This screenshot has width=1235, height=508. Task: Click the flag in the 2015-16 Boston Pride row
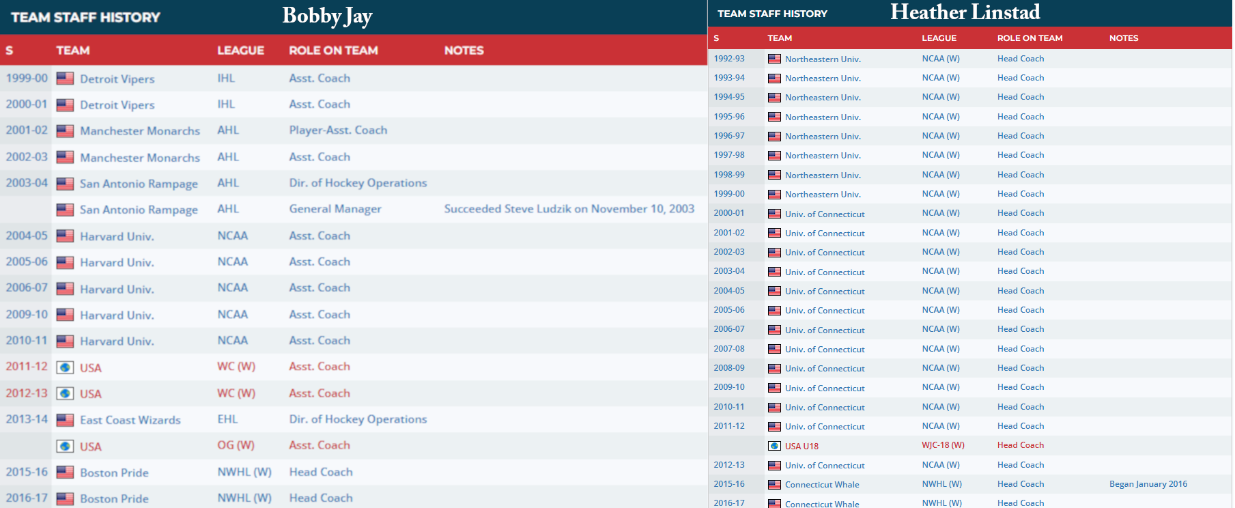point(65,472)
